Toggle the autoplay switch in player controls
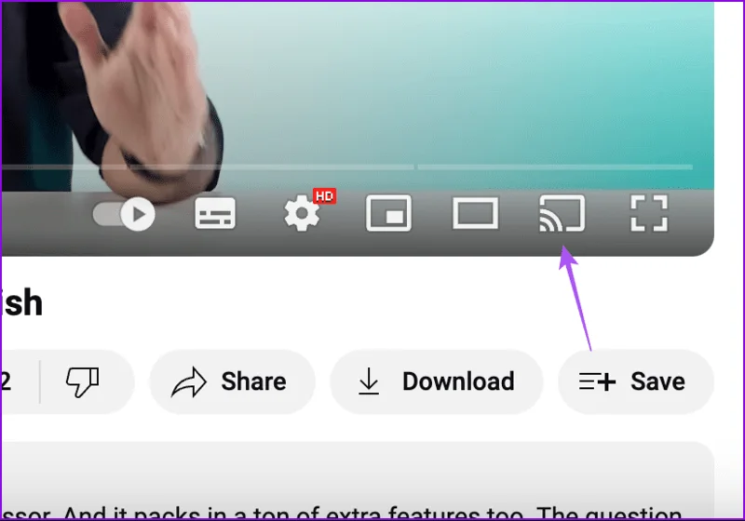This screenshot has width=745, height=521. pos(124,214)
